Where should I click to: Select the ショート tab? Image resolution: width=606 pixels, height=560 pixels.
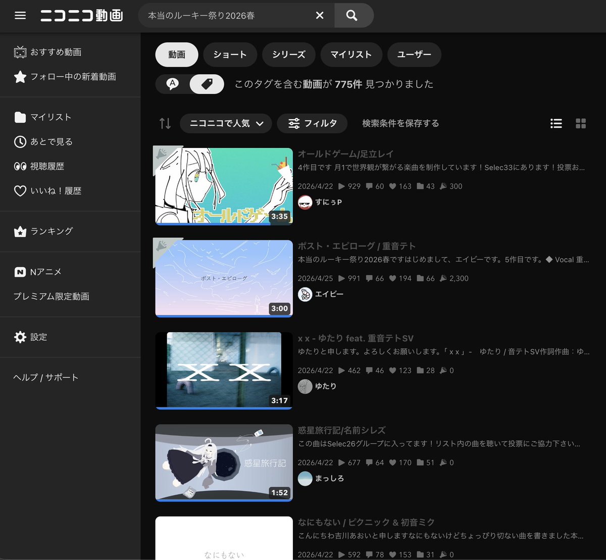(x=230, y=55)
